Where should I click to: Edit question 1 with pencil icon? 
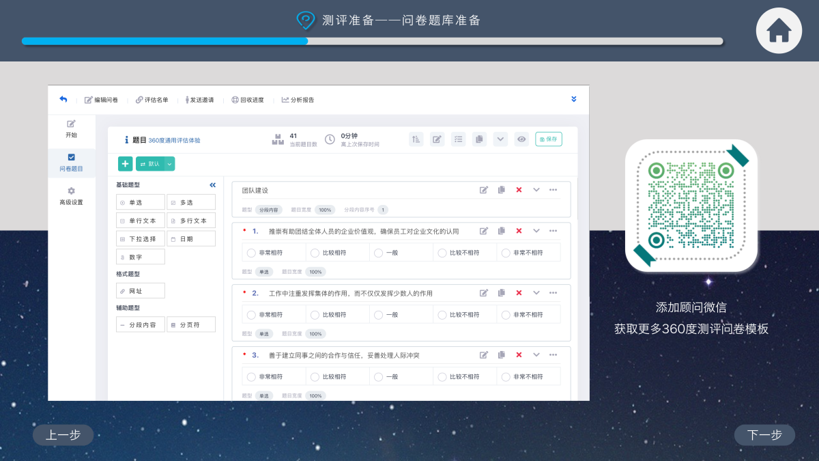tap(484, 231)
